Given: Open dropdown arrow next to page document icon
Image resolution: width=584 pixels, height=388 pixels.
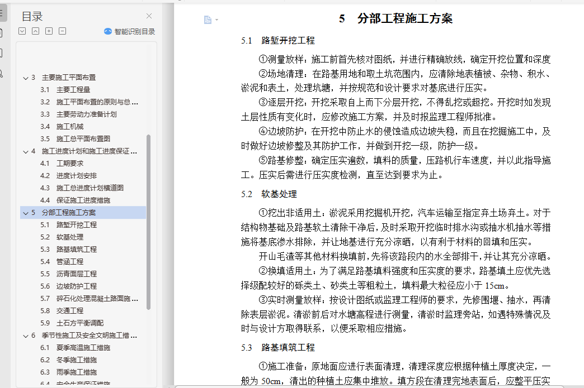Looking at the screenshot, I should coord(217,20).
